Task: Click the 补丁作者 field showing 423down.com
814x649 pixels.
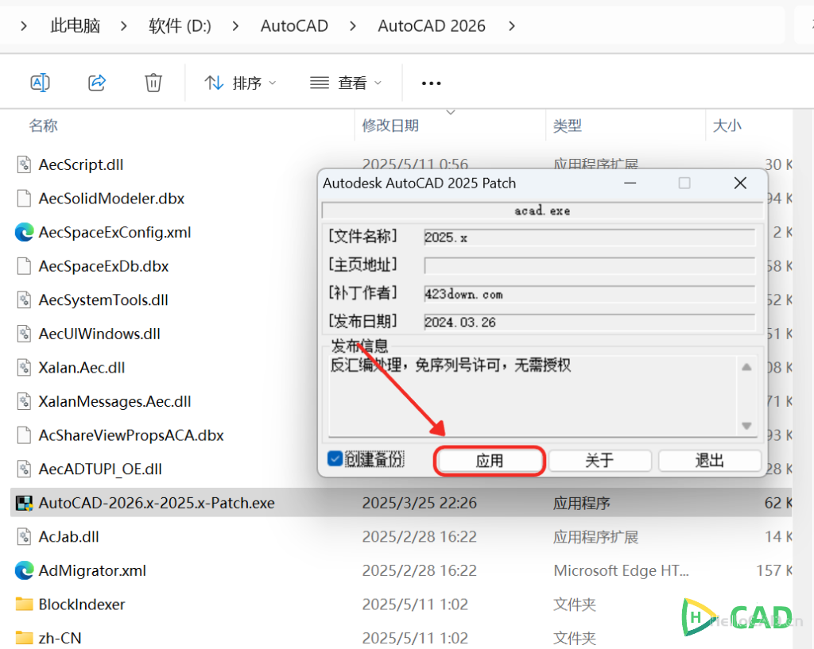Action: pyautogui.click(x=589, y=294)
